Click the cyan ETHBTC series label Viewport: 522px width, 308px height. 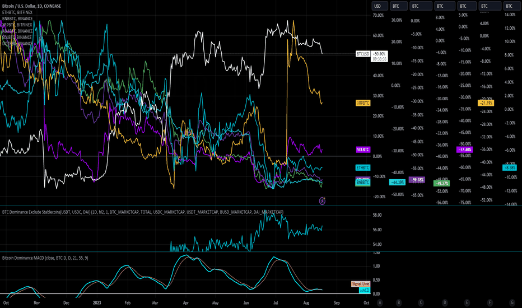pyautogui.click(x=363, y=168)
